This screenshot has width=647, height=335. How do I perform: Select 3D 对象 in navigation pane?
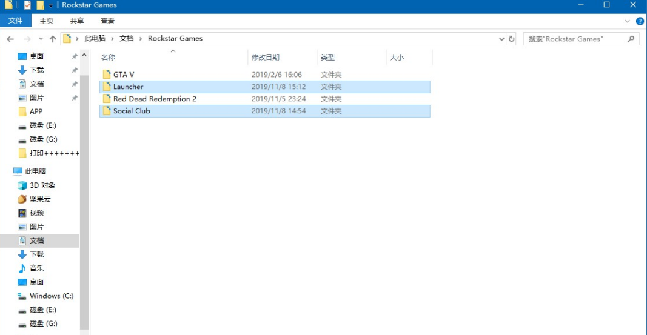click(42, 185)
